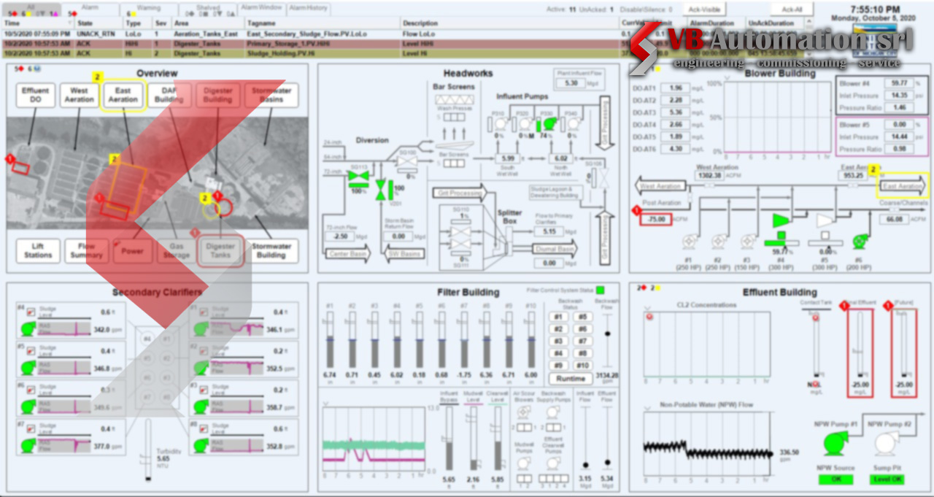Follow the East Aeration arrow in Blower Building
This screenshot has height=497, width=934.
click(x=902, y=186)
